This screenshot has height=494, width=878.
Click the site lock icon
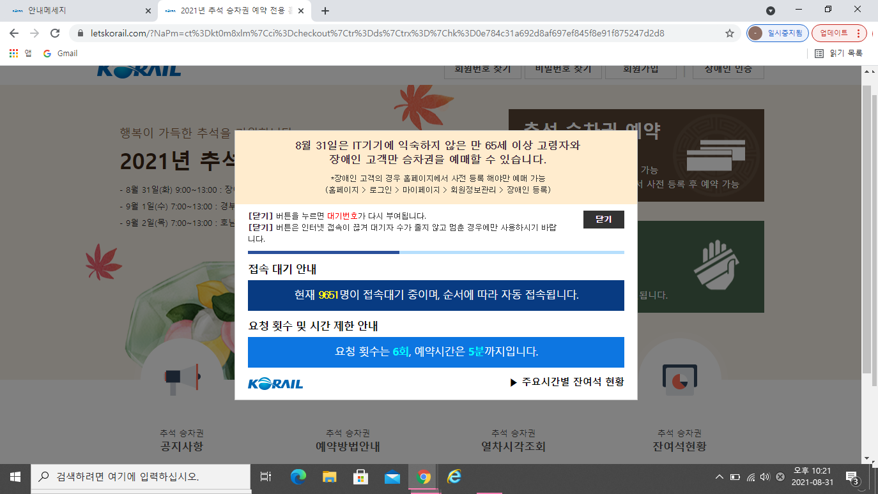[80, 33]
